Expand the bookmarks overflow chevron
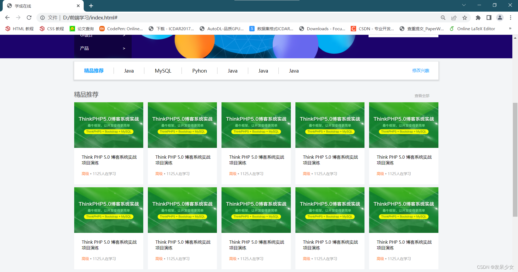The image size is (518, 272). pos(510,28)
